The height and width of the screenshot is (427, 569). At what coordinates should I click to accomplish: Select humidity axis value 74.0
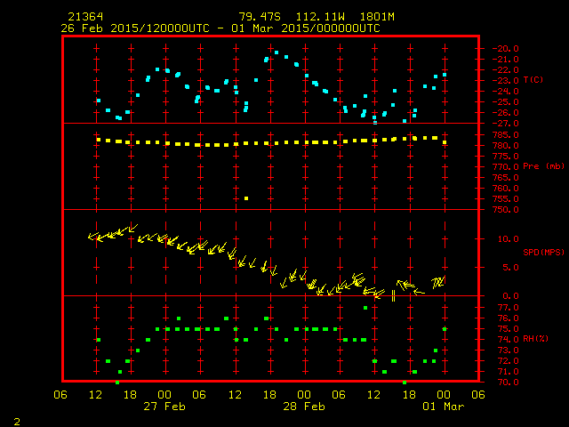(x=508, y=340)
